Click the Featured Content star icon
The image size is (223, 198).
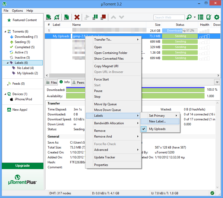click(9, 20)
